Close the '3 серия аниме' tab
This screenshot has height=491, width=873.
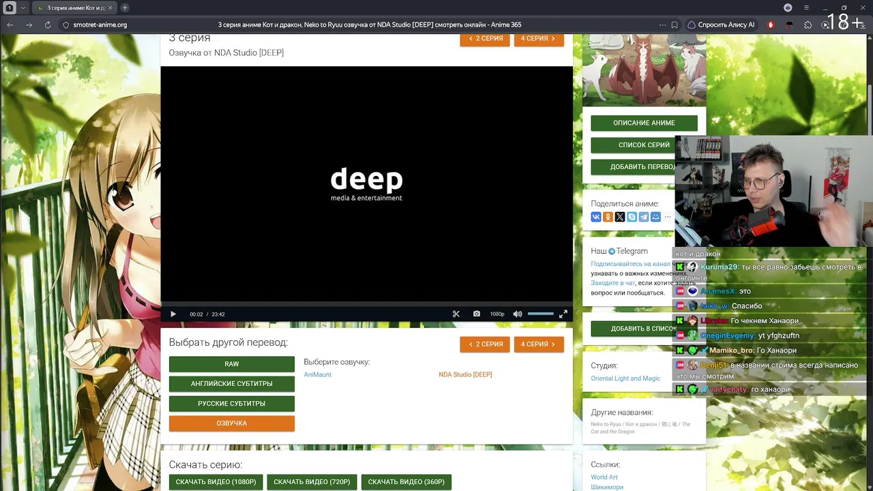[x=110, y=8]
